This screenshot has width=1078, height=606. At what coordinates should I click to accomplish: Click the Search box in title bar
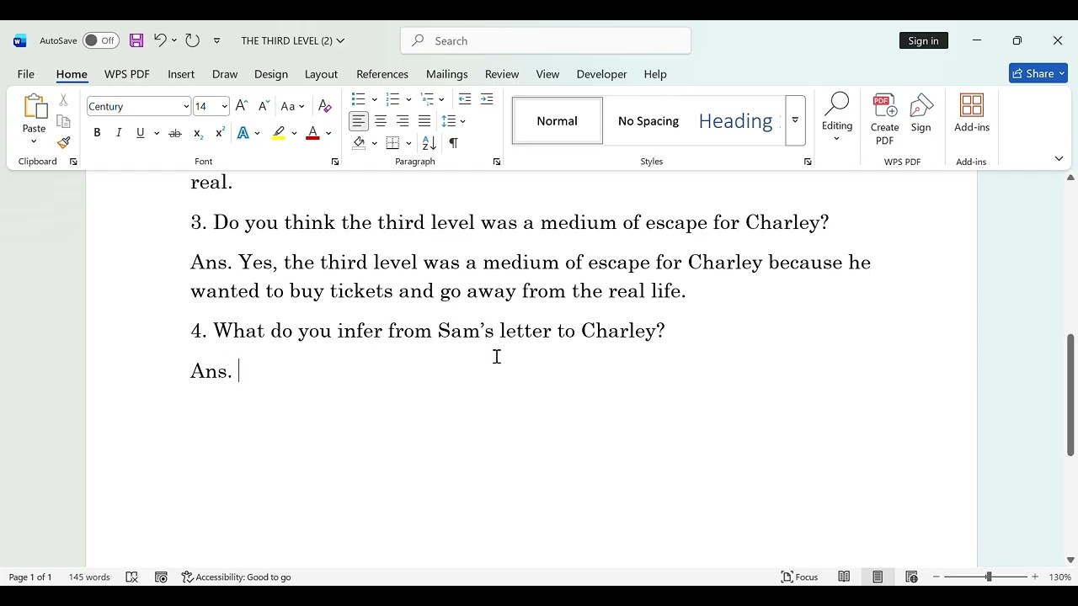pyautogui.click(x=546, y=40)
